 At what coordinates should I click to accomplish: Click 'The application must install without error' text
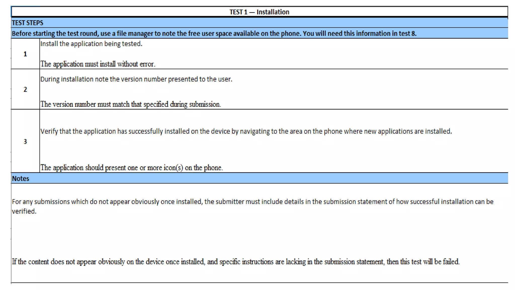click(x=98, y=64)
